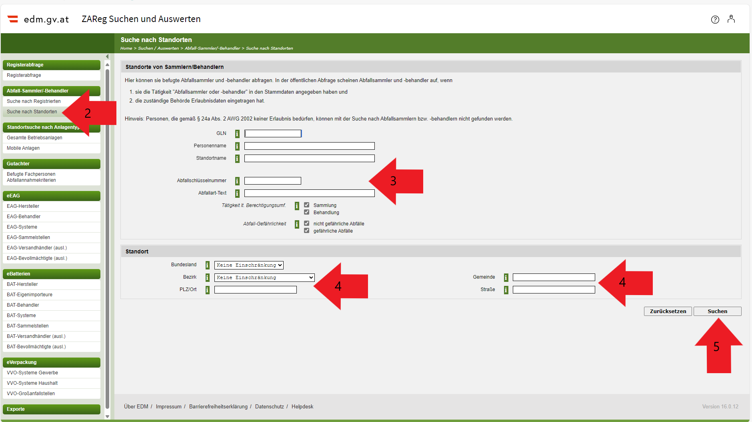Open Registerabfrage in the sidebar
This screenshot has height=422, width=752.
pos(52,75)
